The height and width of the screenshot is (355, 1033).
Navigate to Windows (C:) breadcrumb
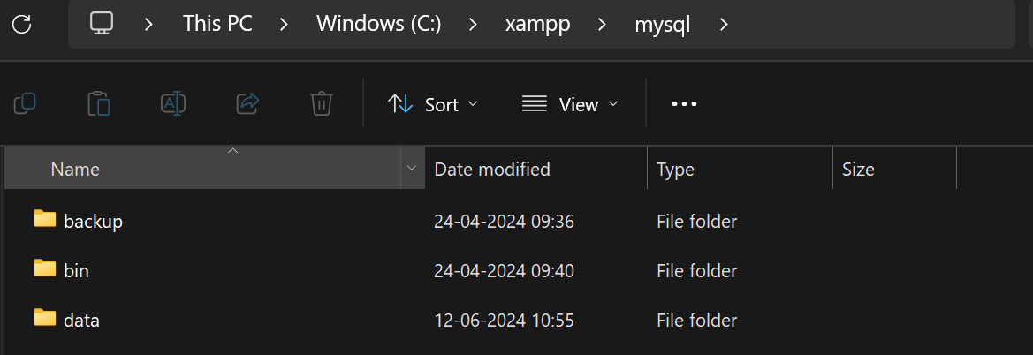(x=379, y=25)
